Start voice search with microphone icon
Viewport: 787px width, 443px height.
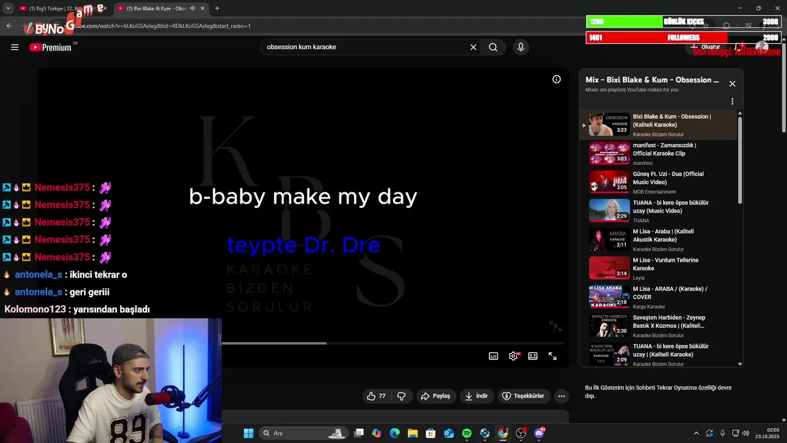tap(521, 47)
